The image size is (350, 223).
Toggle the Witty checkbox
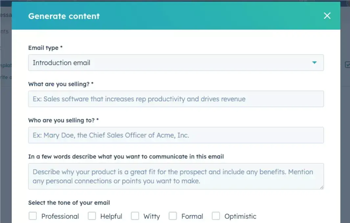[x=135, y=216]
